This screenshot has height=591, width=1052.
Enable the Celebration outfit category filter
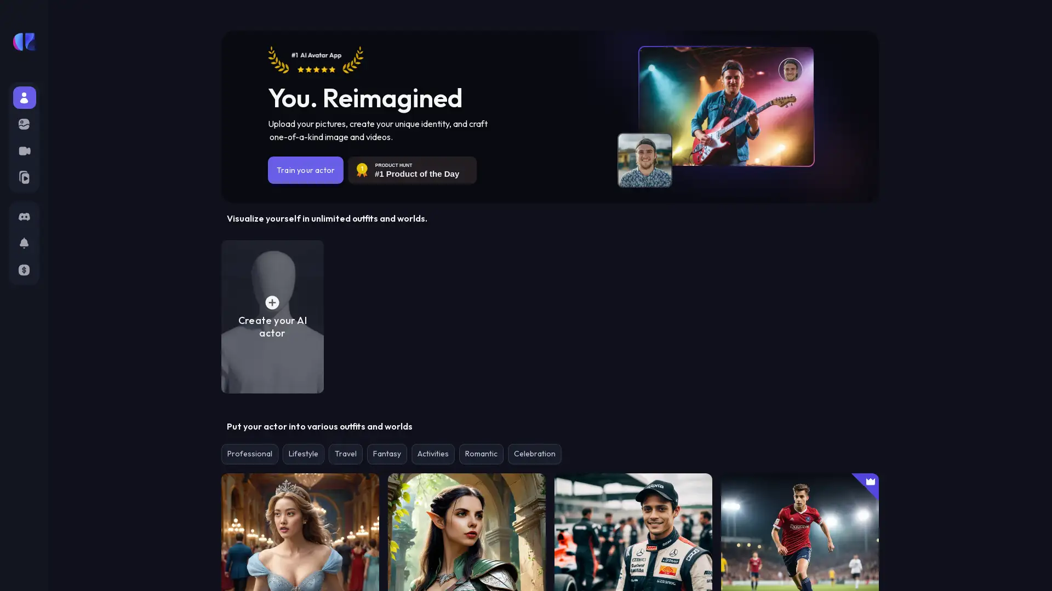[x=535, y=454]
